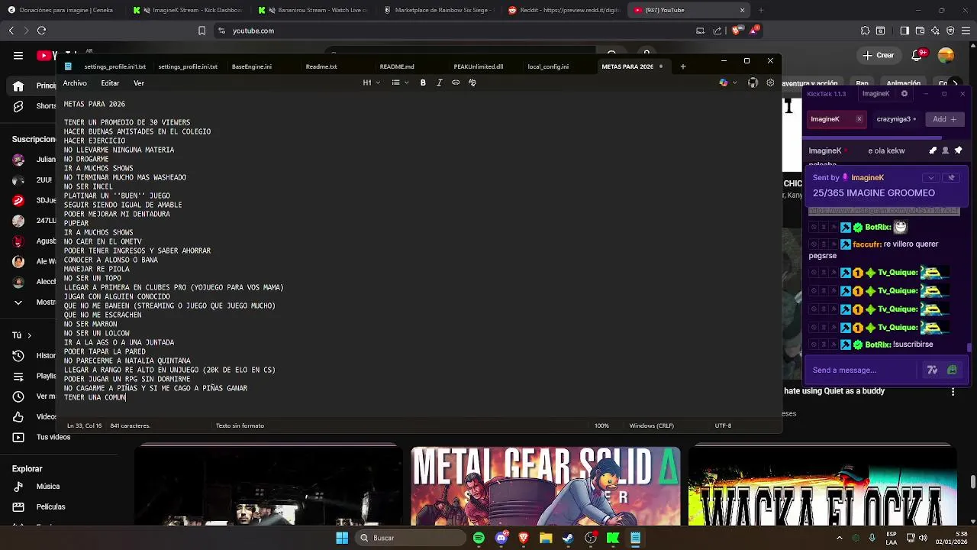Open Música in YouTube Explorar sidebar
The width and height of the screenshot is (977, 550).
(47, 487)
